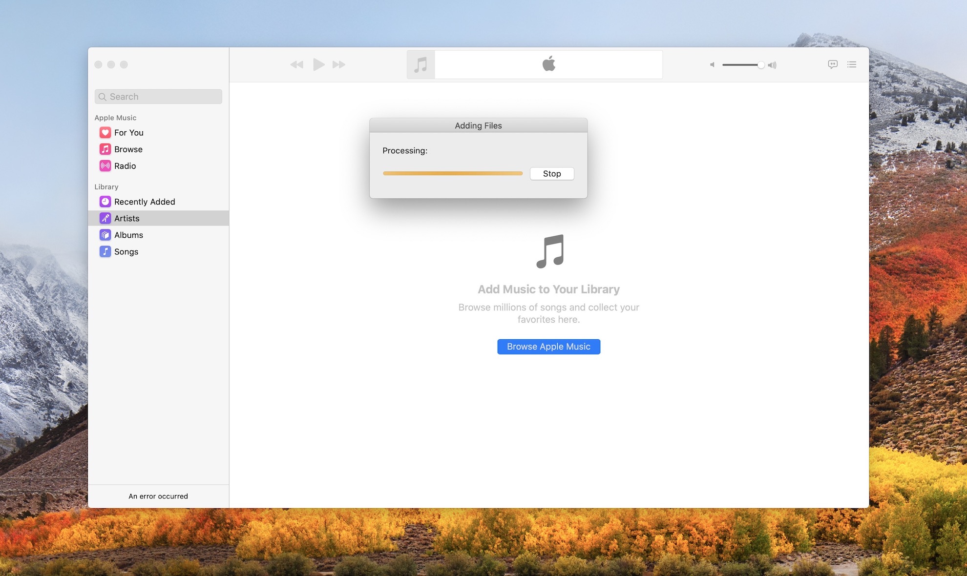
Task: Click the Apple logo menu in toolbar
Action: tap(547, 64)
